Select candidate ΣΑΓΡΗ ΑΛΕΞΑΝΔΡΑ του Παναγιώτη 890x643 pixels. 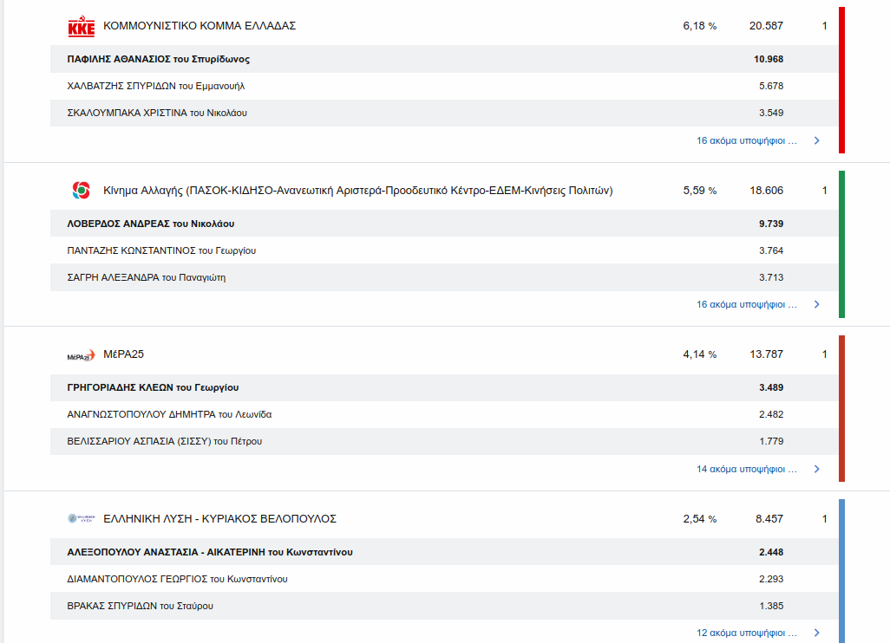[x=147, y=278]
